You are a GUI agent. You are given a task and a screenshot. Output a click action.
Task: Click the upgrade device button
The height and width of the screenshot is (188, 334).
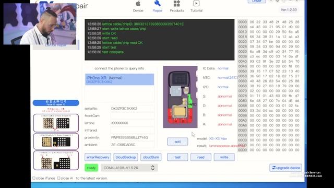tap(285, 168)
